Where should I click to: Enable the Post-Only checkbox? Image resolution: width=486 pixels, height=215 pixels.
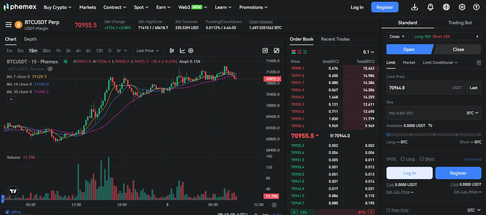point(388,210)
